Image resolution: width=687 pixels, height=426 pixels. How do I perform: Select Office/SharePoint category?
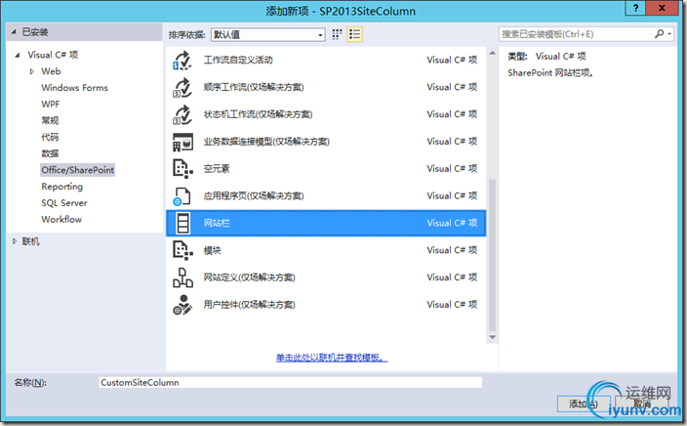pos(77,170)
